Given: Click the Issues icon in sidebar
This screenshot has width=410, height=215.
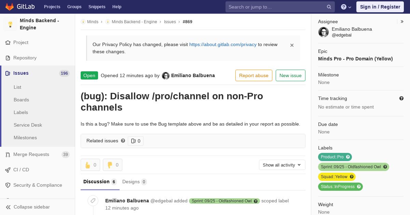Looking at the screenshot, I should pos(8,73).
